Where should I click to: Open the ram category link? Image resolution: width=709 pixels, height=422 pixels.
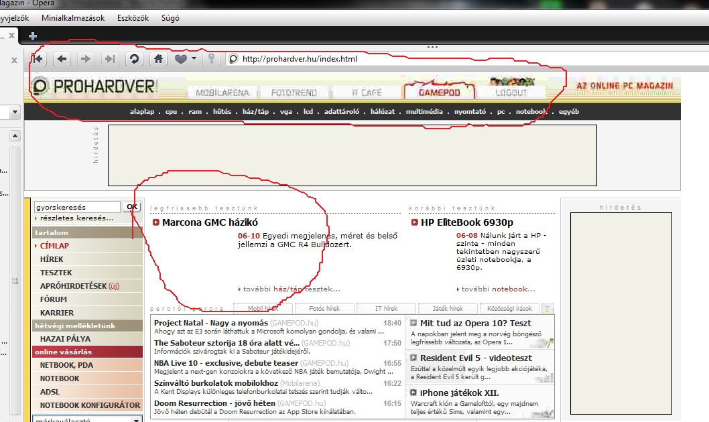coord(195,112)
